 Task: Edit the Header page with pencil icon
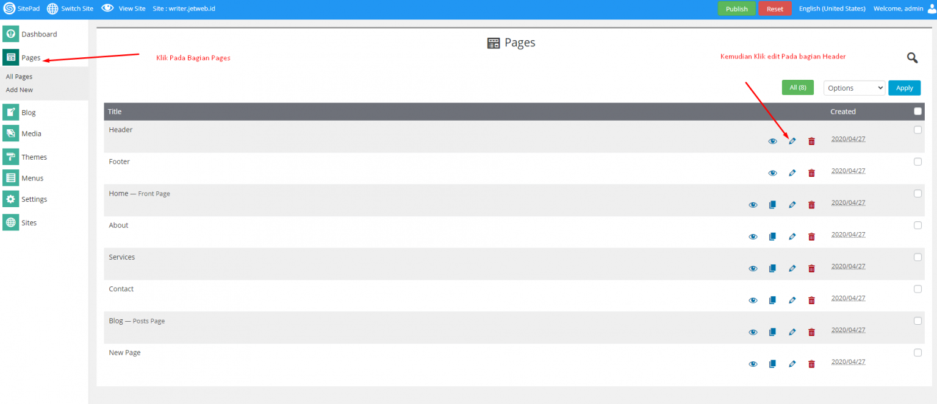point(792,141)
